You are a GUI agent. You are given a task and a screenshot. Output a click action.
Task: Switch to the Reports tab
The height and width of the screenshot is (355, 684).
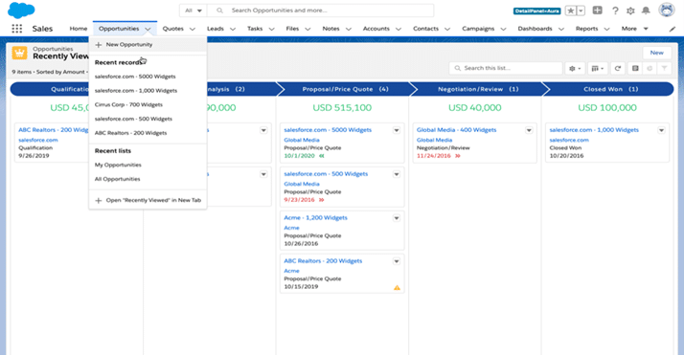586,29
